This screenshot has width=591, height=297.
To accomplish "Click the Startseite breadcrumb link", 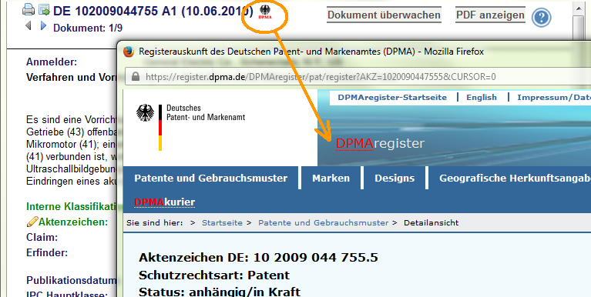I will coord(222,223).
